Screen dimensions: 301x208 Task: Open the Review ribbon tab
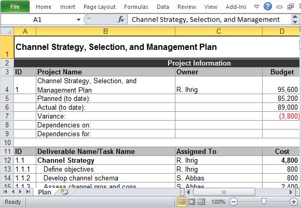click(x=187, y=7)
